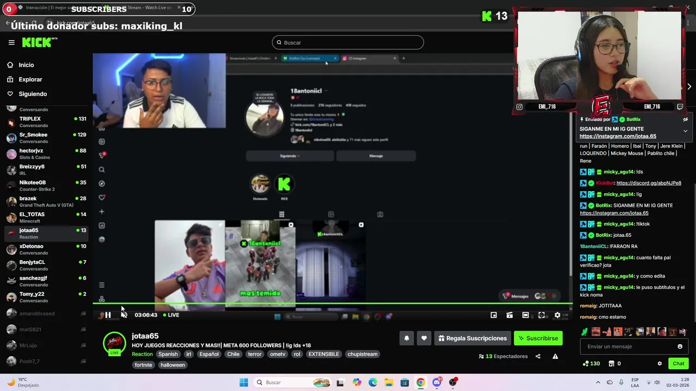Go to Inicio in the sidebar
This screenshot has height=391, width=696.
click(26, 65)
